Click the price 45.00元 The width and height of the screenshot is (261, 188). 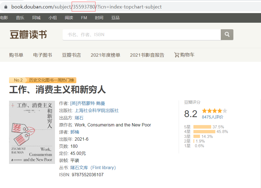point(78,153)
